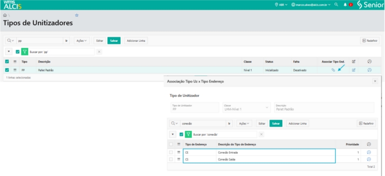
Task: Open history clock icon in PP row
Action: point(370,70)
